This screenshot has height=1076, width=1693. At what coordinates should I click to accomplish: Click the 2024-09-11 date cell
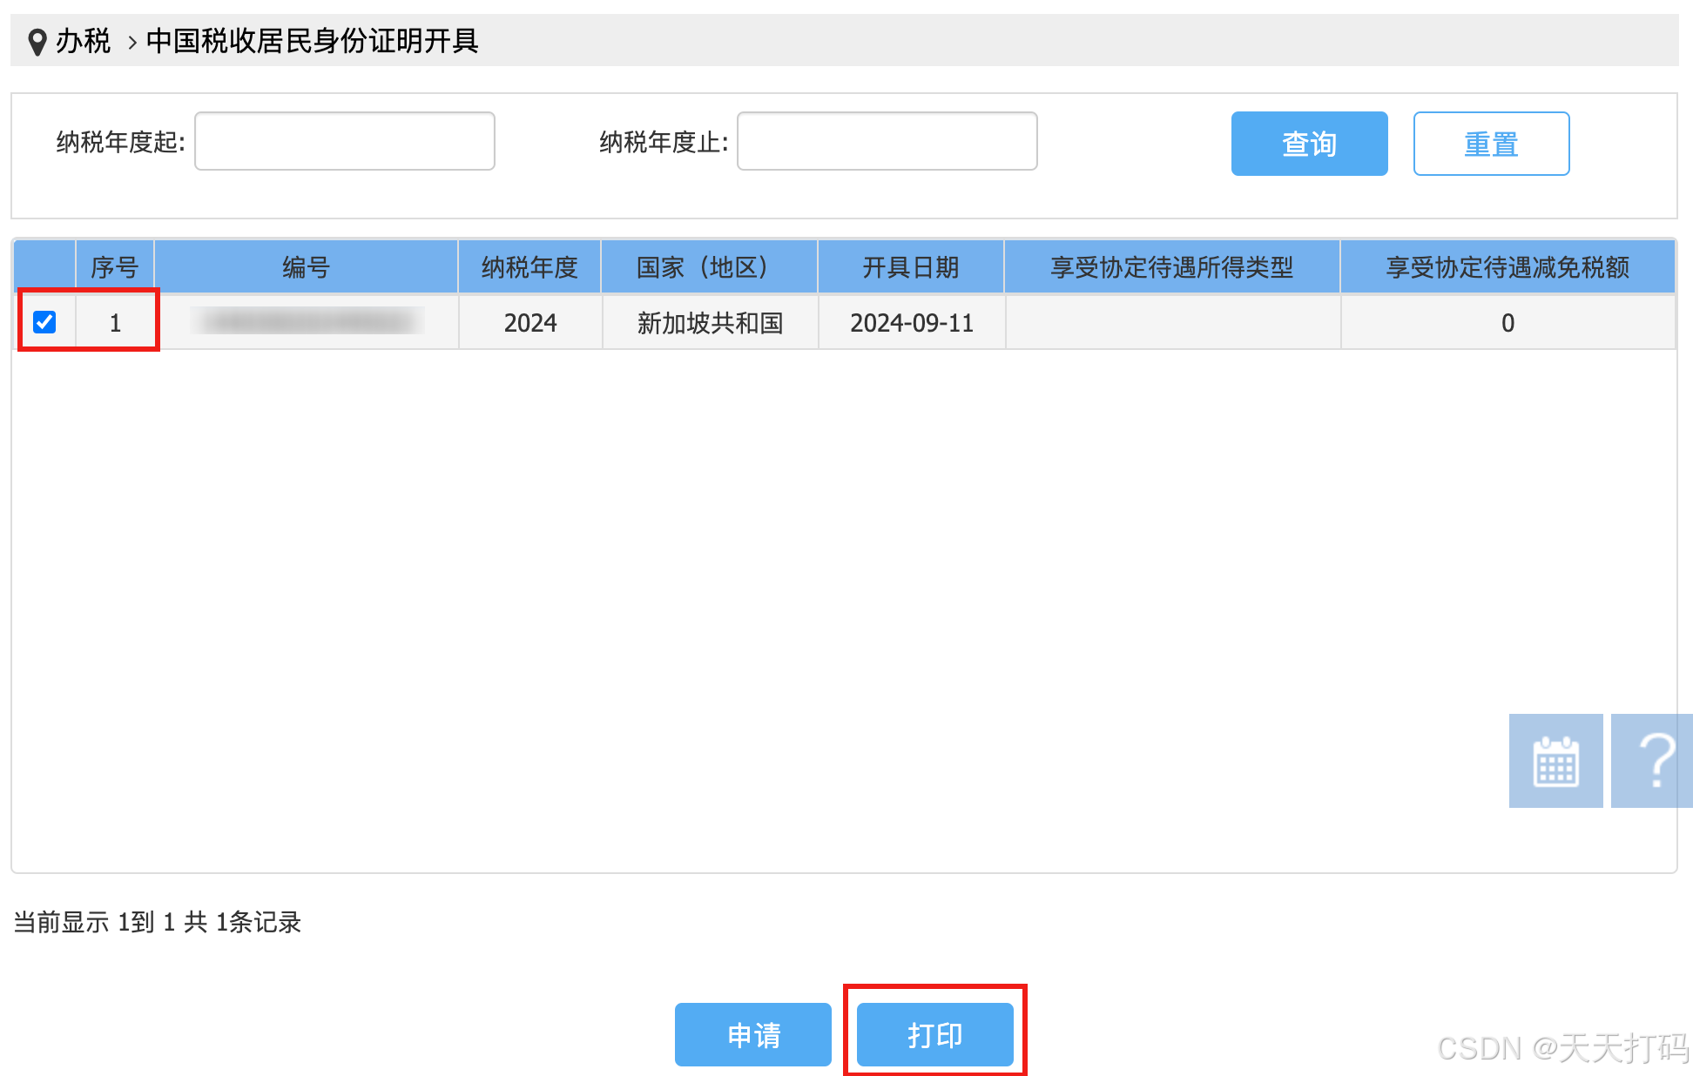click(911, 323)
